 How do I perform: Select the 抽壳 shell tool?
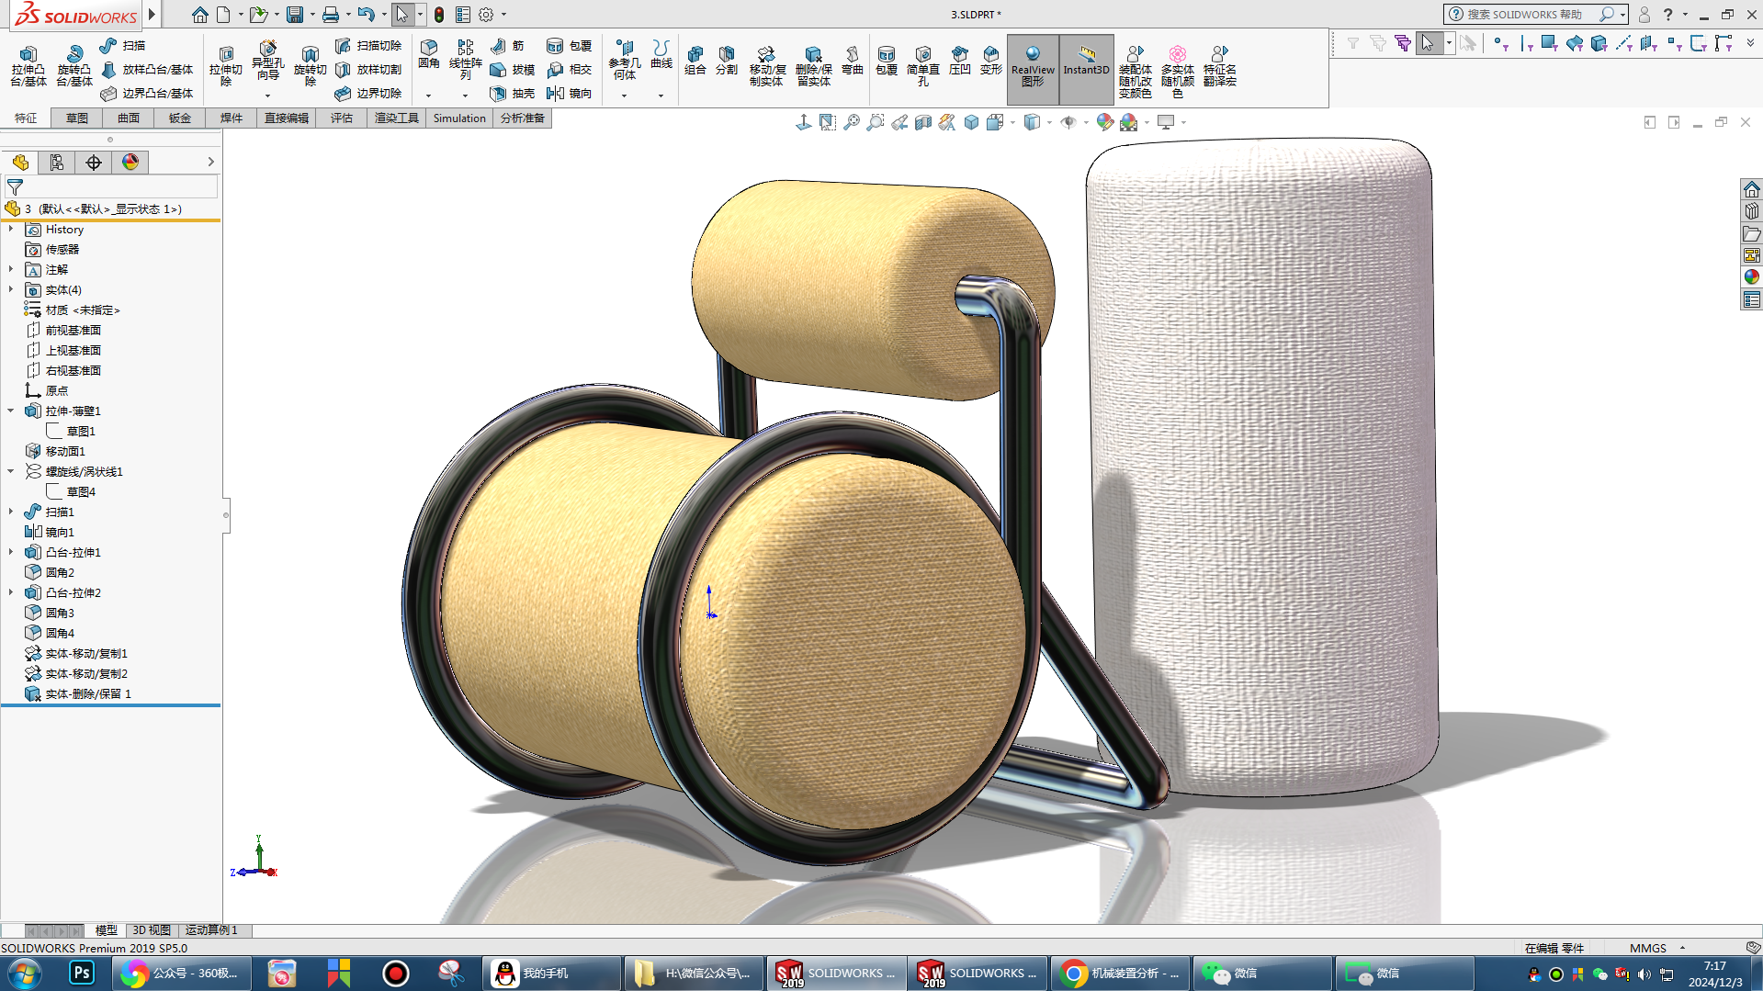click(513, 94)
